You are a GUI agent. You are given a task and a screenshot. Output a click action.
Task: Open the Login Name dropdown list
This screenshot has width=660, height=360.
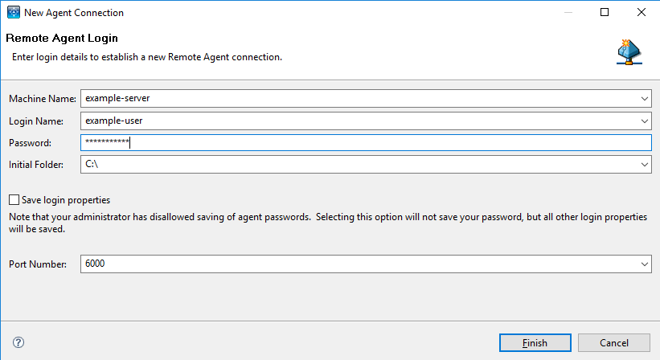click(644, 121)
